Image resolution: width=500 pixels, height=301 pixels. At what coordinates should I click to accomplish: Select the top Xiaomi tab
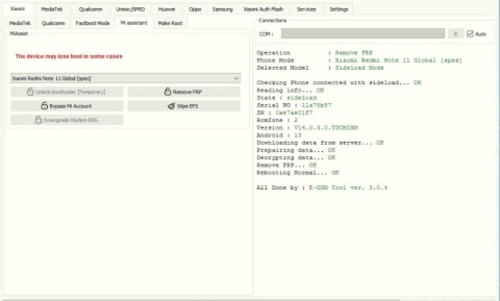[17, 8]
